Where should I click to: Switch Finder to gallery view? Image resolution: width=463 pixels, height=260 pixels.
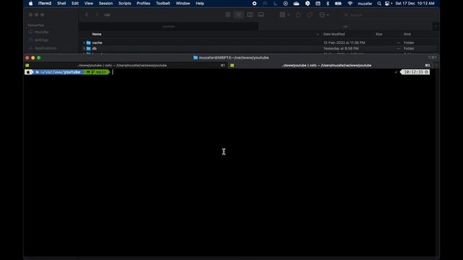tap(261, 14)
